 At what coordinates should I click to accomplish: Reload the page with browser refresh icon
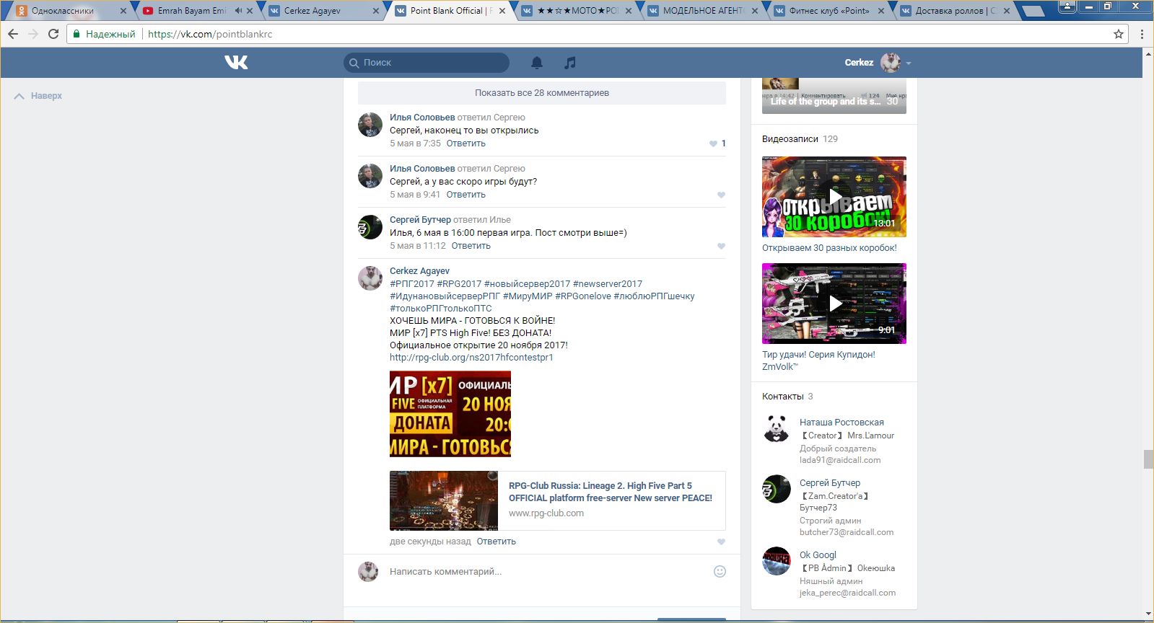click(53, 34)
